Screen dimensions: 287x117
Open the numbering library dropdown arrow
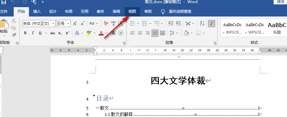coord(150,23)
